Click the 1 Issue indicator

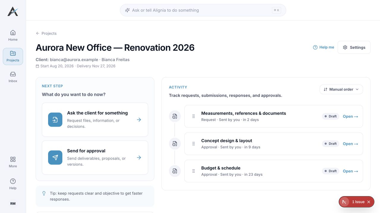coord(358,202)
